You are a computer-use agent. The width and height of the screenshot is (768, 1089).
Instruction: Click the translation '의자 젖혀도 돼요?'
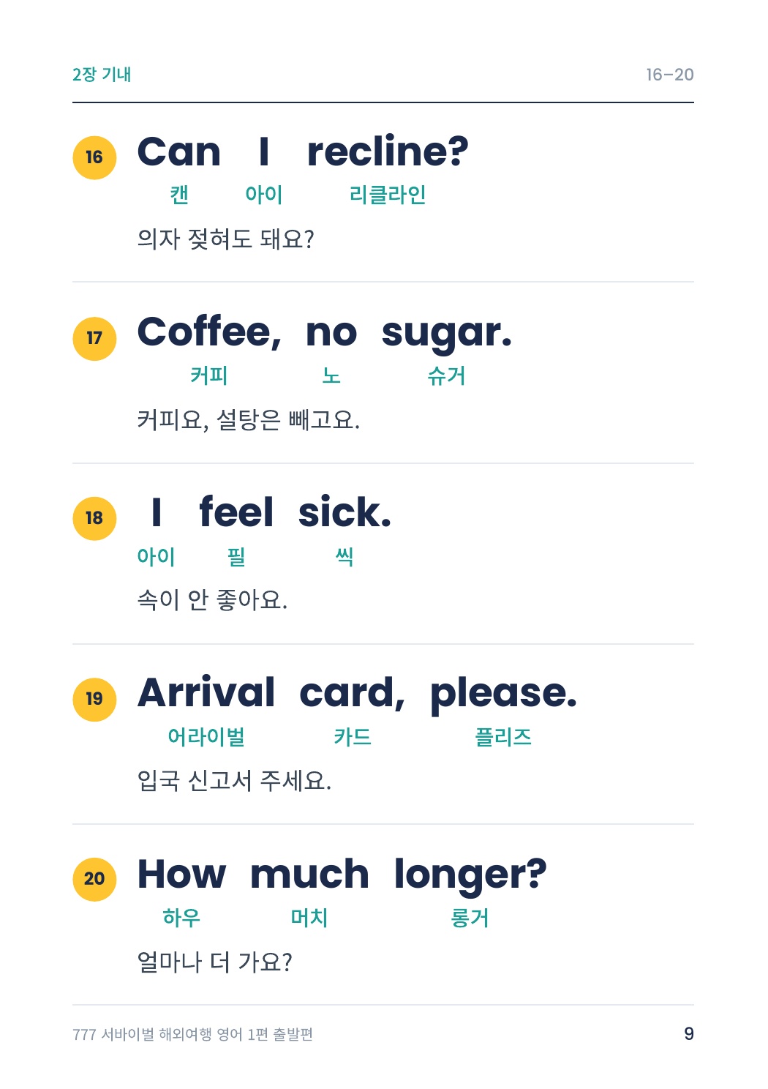click(226, 239)
